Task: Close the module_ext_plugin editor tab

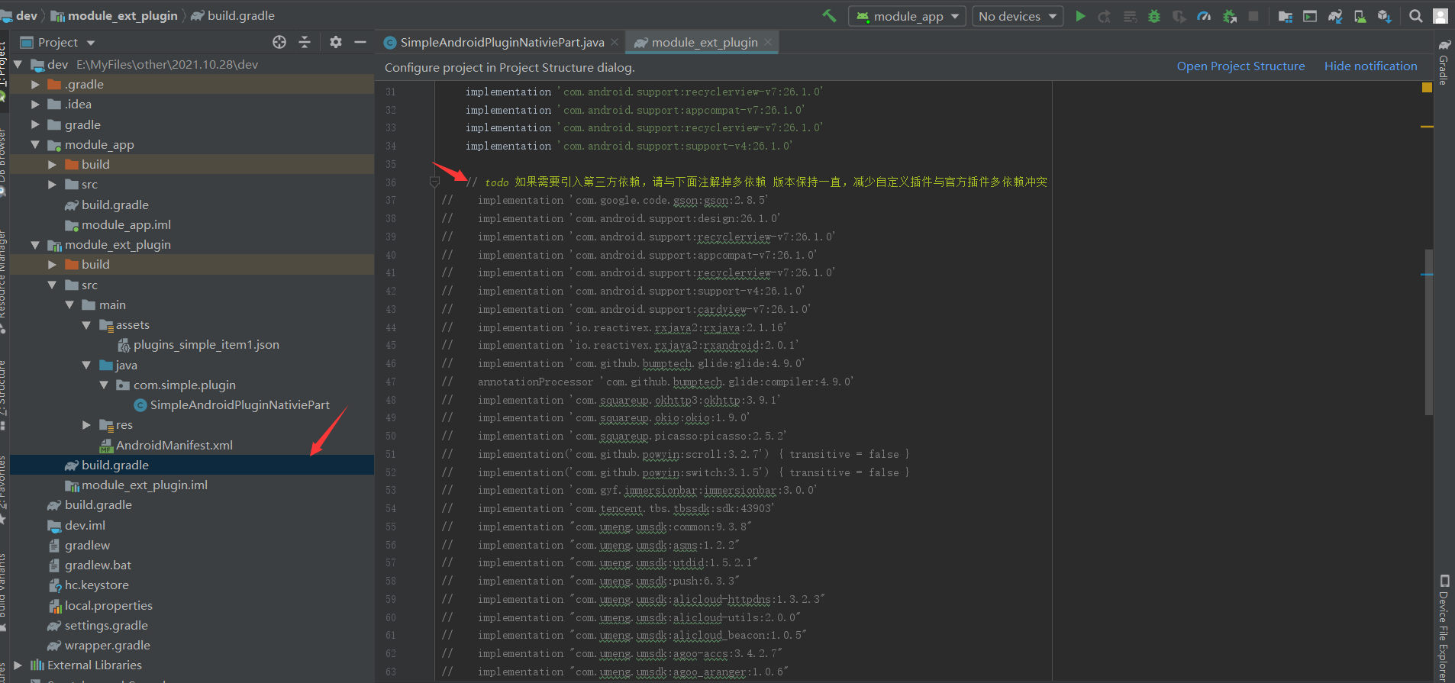Action: point(768,43)
